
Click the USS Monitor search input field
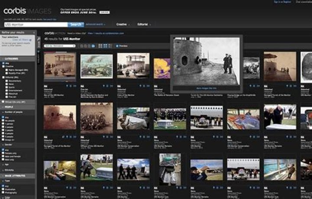[x=36, y=24]
